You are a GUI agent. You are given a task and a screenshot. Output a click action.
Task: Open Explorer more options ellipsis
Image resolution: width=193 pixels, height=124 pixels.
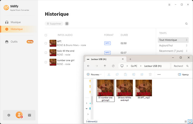tap(159, 74)
